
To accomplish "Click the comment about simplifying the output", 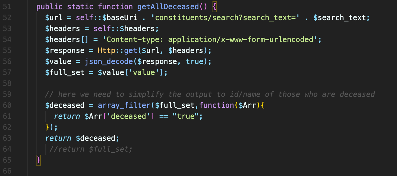I will tap(210, 94).
